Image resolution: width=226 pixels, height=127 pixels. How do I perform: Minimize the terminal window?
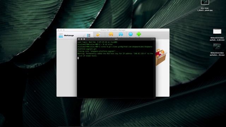click(x=82, y=39)
